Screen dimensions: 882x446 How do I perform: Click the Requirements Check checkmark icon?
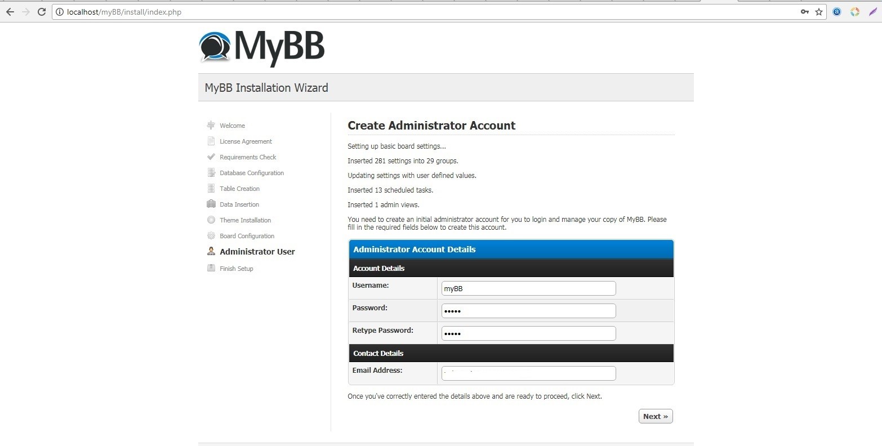coord(211,157)
